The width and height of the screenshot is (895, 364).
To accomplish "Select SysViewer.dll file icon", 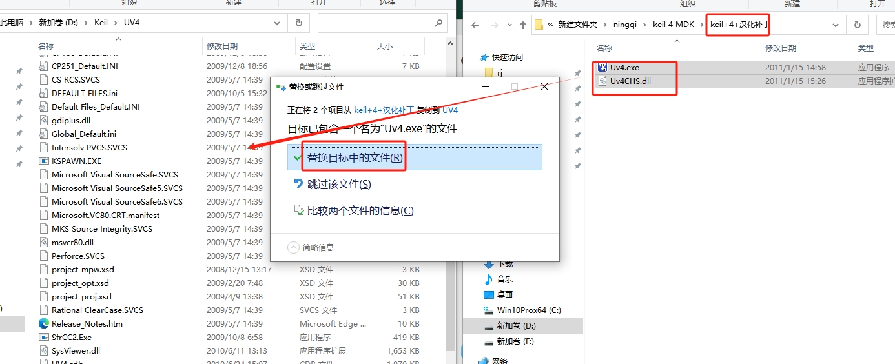I will coord(43,350).
